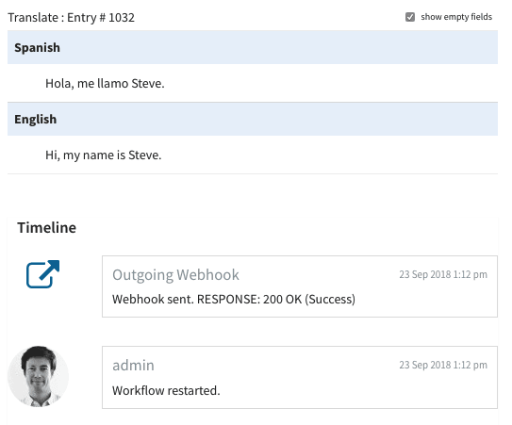Click the Webhook sent RESPONSE 200 OK message

point(234,300)
